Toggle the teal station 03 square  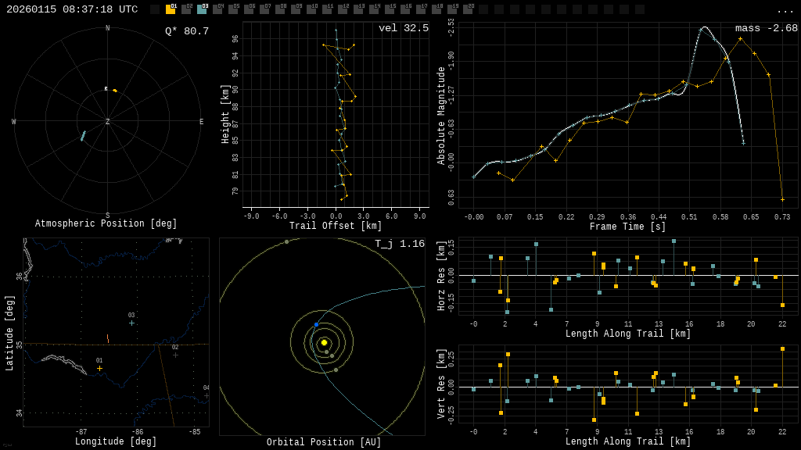click(x=202, y=9)
